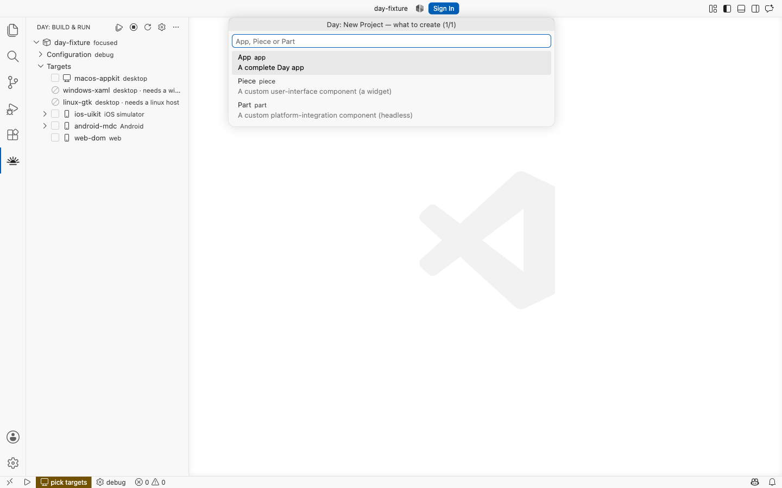Open the Accounts menu icon
Screen dimensions: 782x488
13,437
